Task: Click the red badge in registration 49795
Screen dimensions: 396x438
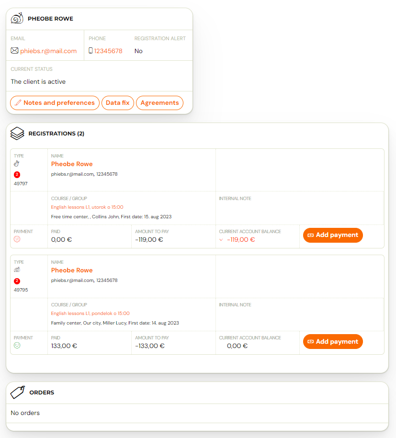Action: coord(17,281)
